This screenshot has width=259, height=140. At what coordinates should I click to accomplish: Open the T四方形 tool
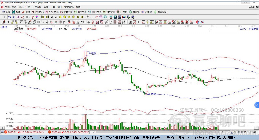click(x=80, y=12)
